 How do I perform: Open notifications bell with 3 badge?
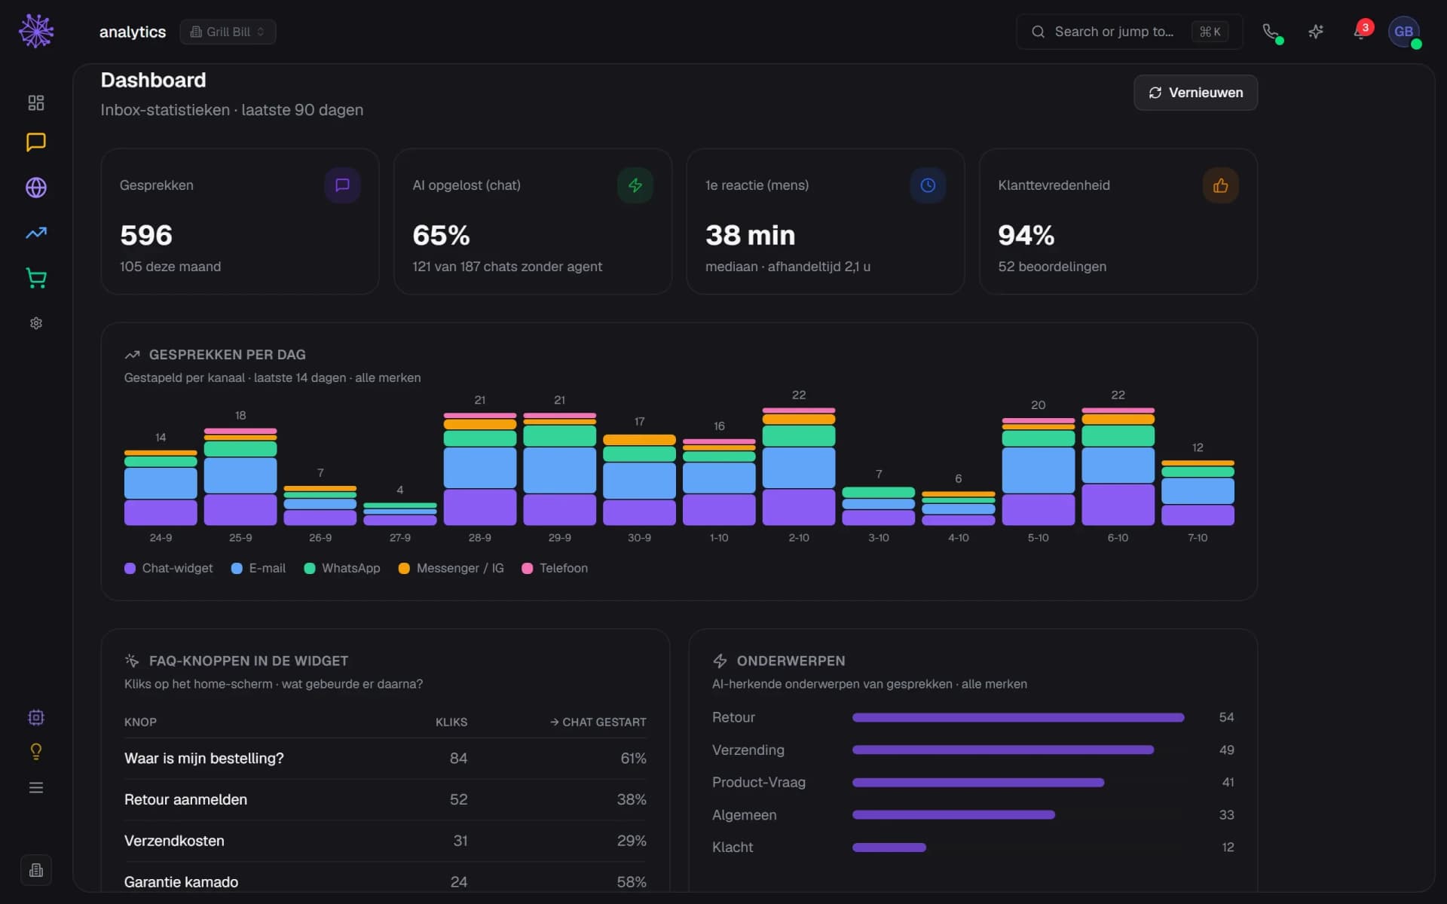[x=1361, y=32]
